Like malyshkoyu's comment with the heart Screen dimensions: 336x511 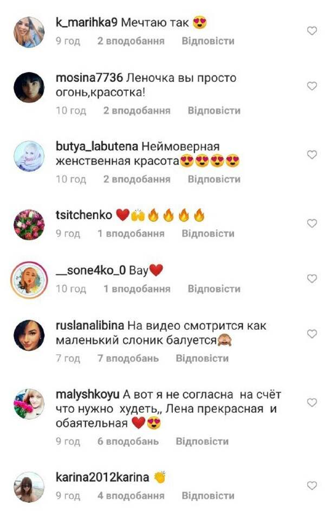312,403
